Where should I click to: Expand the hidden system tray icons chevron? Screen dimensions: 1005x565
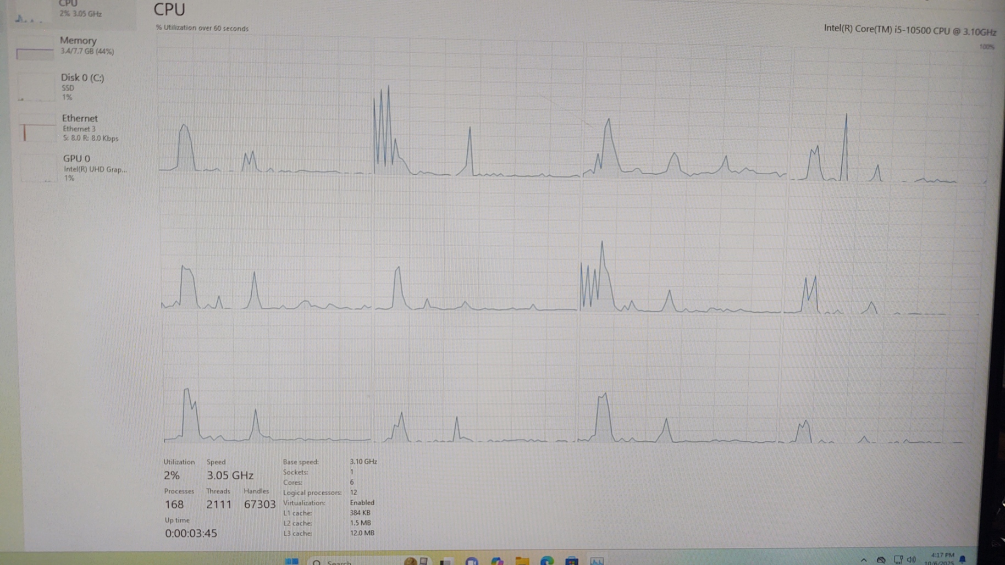[864, 560]
